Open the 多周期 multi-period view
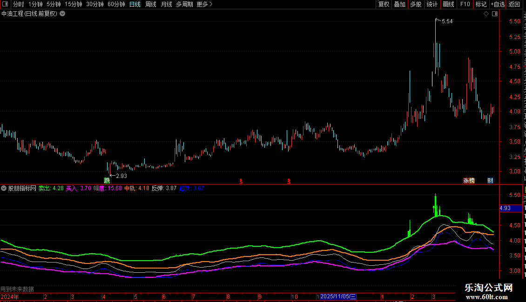The image size is (526, 302). pos(184,4)
